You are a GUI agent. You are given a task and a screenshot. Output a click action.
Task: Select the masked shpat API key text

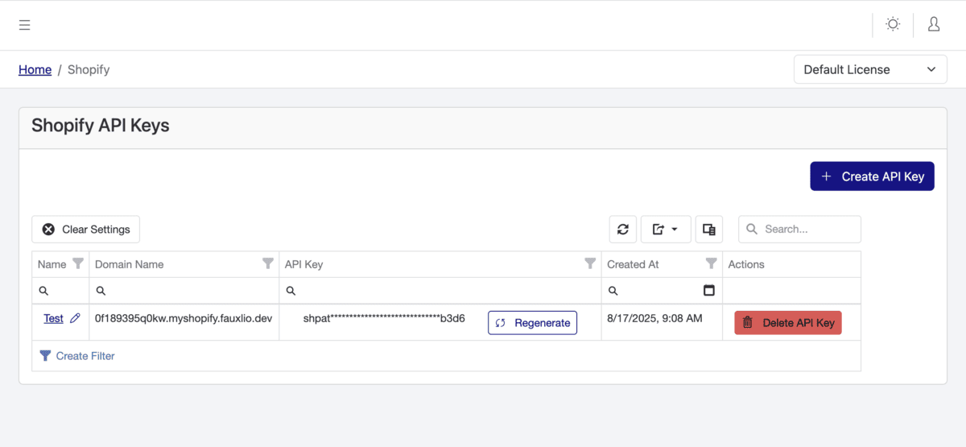tap(384, 318)
